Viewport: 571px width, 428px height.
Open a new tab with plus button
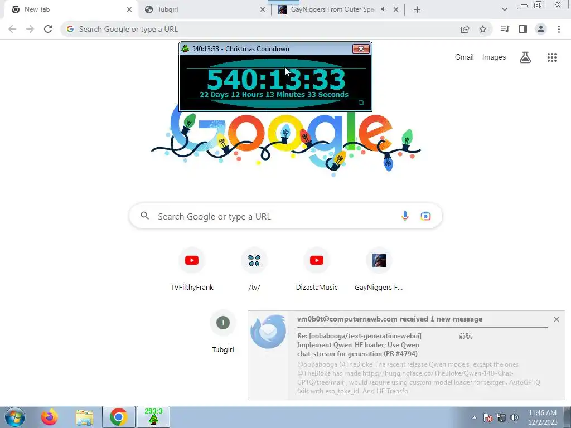pos(417,10)
